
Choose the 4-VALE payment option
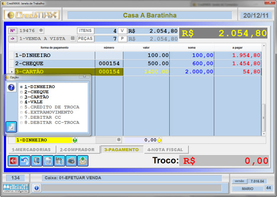click(22, 102)
